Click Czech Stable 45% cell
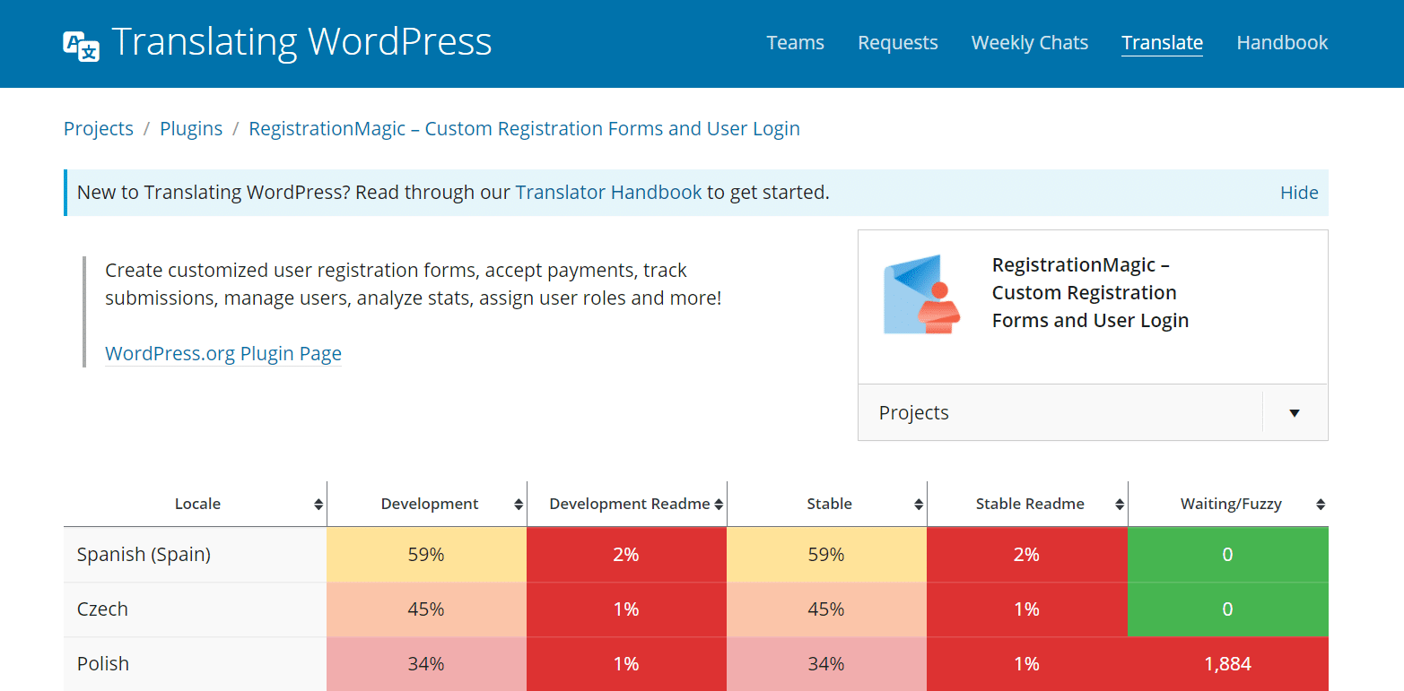The width and height of the screenshot is (1404, 691). click(x=826, y=609)
